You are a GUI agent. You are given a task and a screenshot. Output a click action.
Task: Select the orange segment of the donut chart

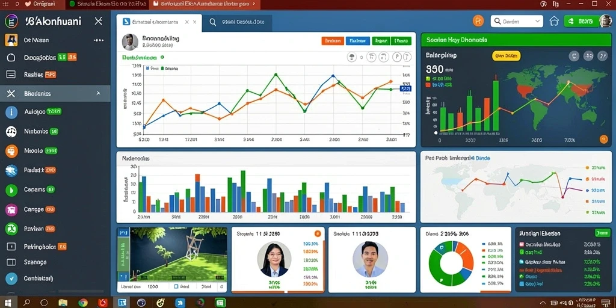pyautogui.click(x=466, y=254)
